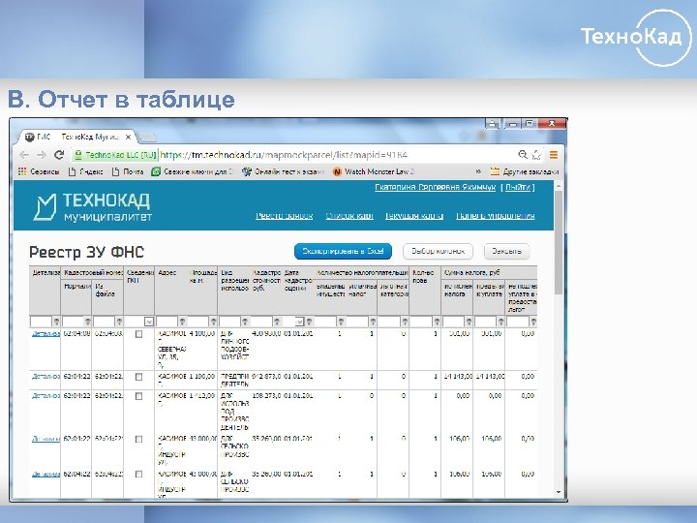Expand the Сведения ГКН filter dropdown

[149, 322]
